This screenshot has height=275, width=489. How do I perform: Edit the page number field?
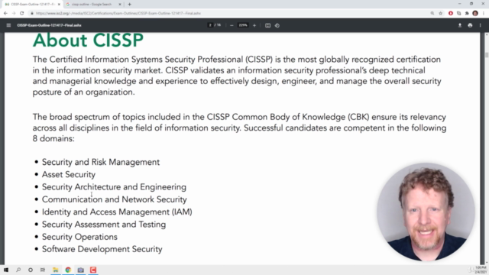point(210,25)
